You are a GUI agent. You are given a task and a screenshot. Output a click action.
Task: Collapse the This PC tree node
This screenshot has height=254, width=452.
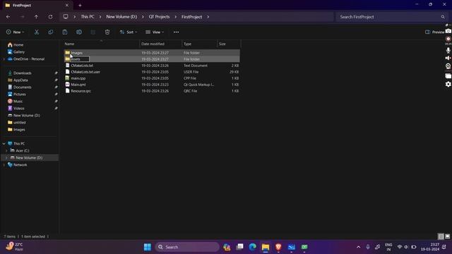point(4,144)
